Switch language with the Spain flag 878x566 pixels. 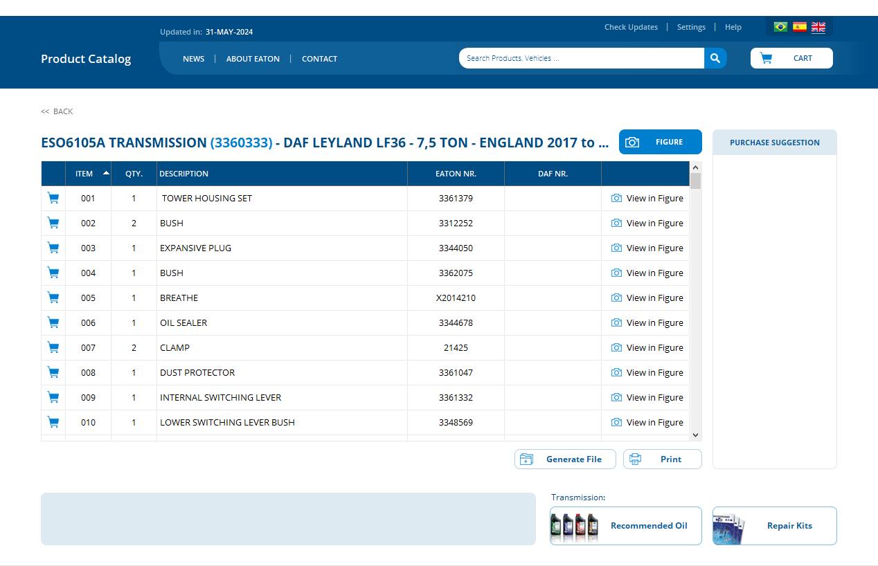click(799, 27)
